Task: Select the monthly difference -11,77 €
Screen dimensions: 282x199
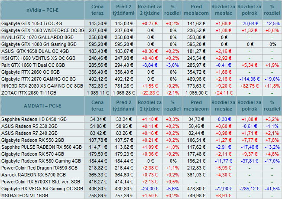Action: 224,161
